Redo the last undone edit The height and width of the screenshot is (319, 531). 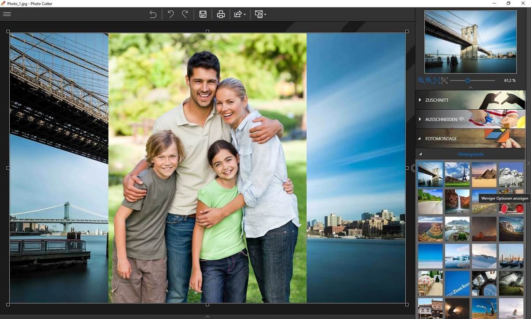tap(185, 14)
